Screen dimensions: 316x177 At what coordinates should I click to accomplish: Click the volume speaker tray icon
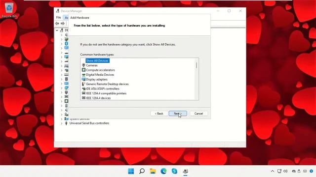[x=285, y=171]
